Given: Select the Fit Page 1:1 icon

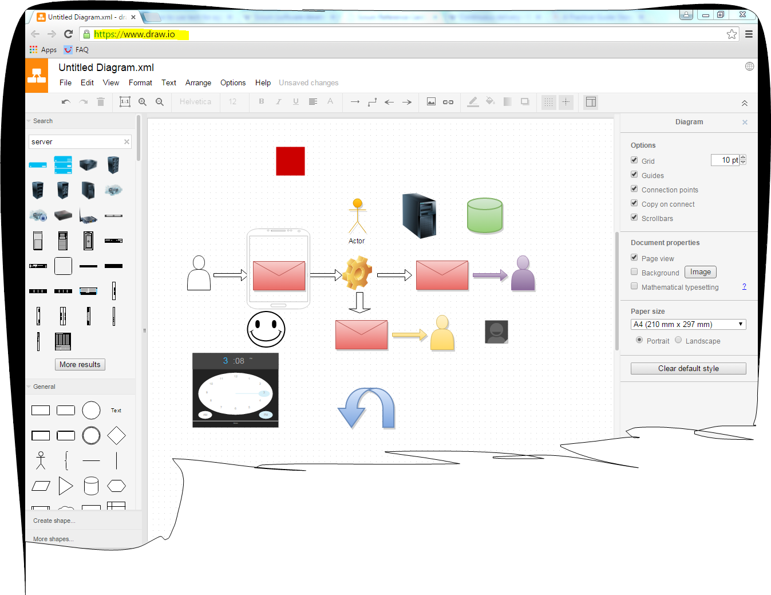Looking at the screenshot, I should tap(124, 101).
